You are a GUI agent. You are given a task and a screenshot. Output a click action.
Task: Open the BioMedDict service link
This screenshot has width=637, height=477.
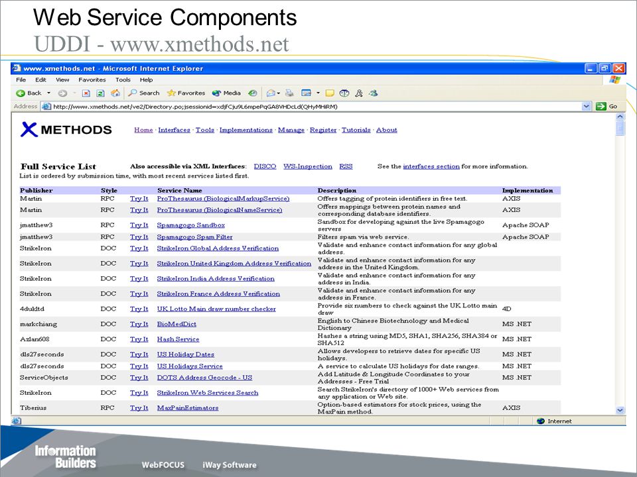177,324
